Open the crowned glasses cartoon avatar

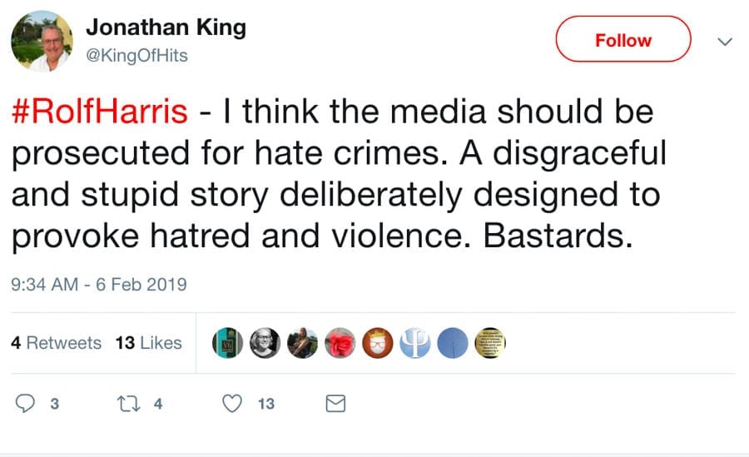[x=377, y=343]
